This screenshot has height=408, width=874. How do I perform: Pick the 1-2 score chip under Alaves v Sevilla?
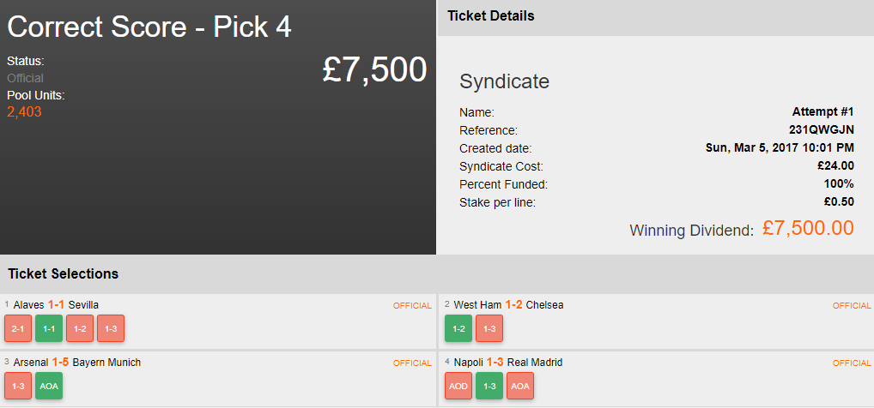click(80, 328)
